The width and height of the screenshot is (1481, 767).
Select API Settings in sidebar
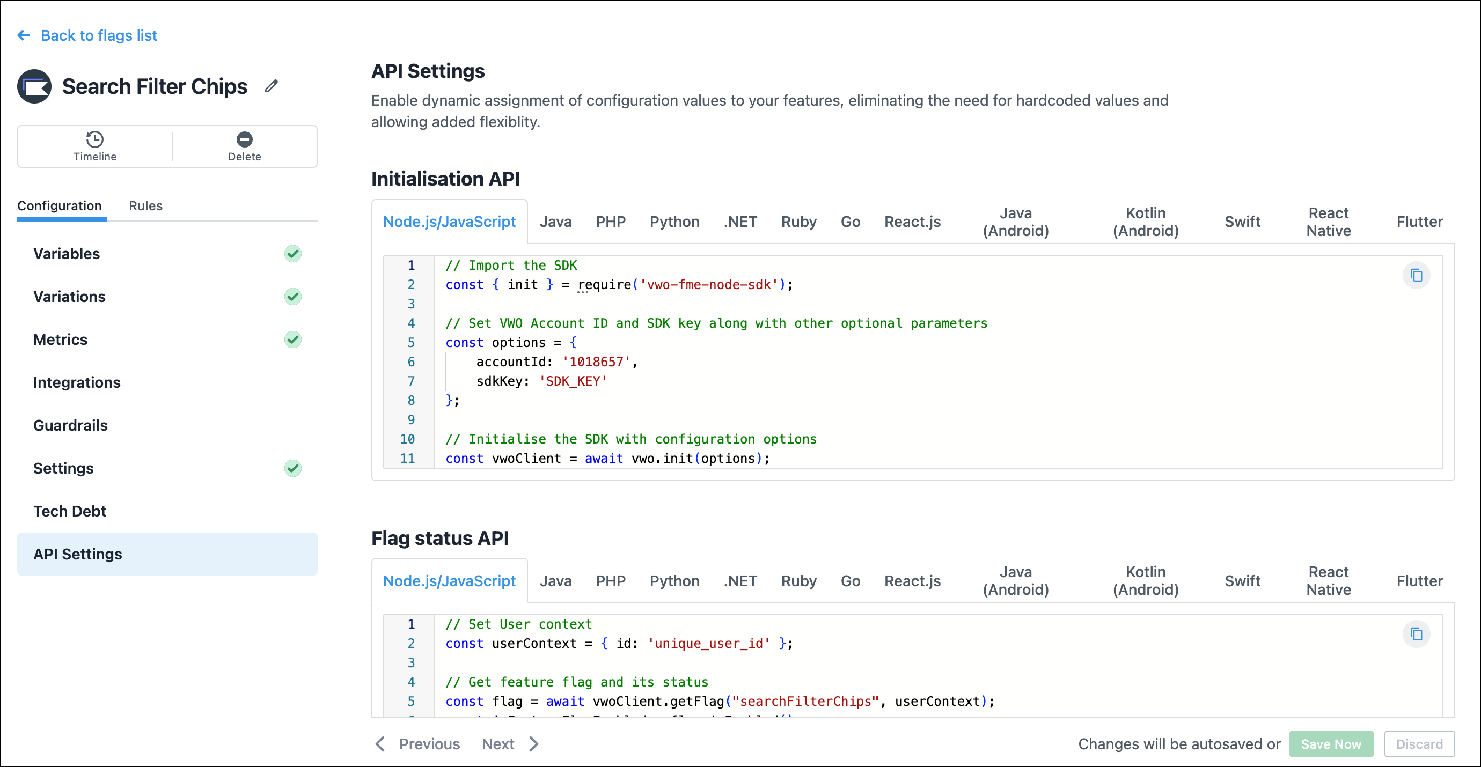click(x=167, y=554)
